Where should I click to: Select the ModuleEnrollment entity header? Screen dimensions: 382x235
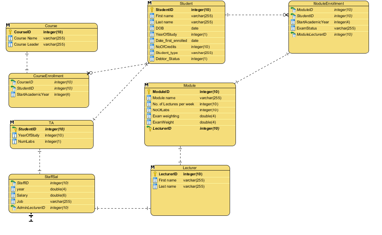329,4
